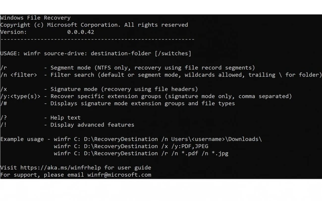
Task: Click the /# switch entry
Action: coord(3,104)
